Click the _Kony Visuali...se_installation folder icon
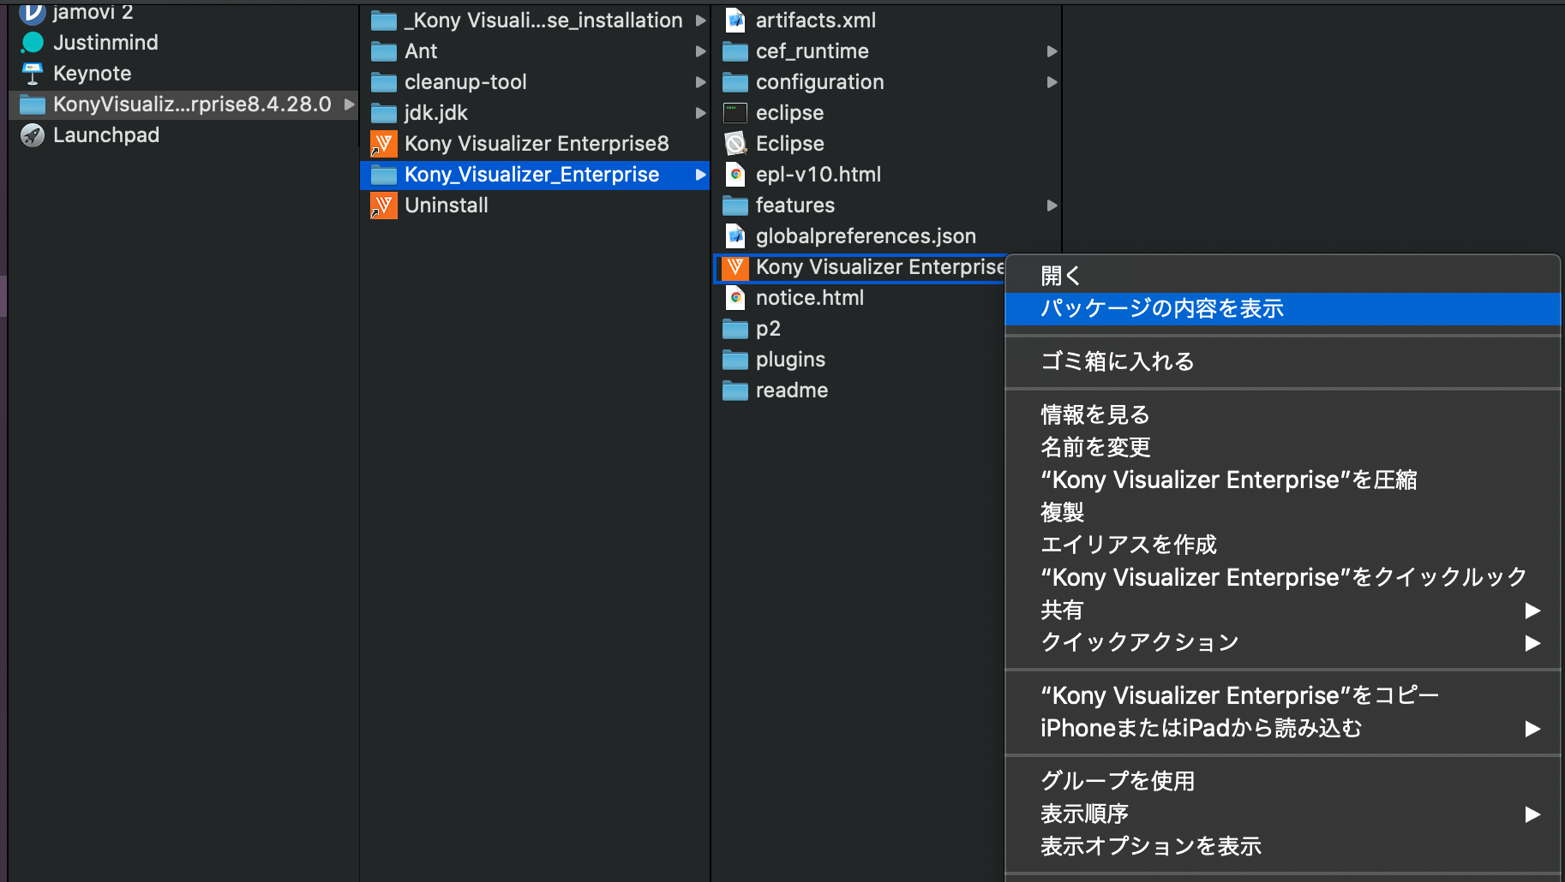 (x=384, y=21)
